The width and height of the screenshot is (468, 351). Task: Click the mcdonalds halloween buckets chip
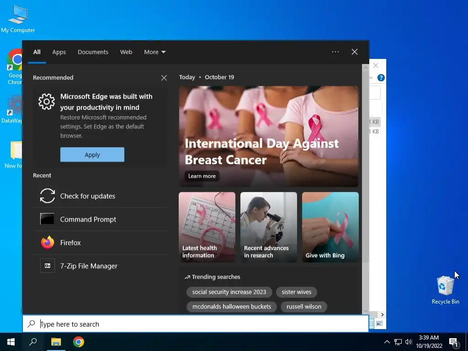(232, 307)
